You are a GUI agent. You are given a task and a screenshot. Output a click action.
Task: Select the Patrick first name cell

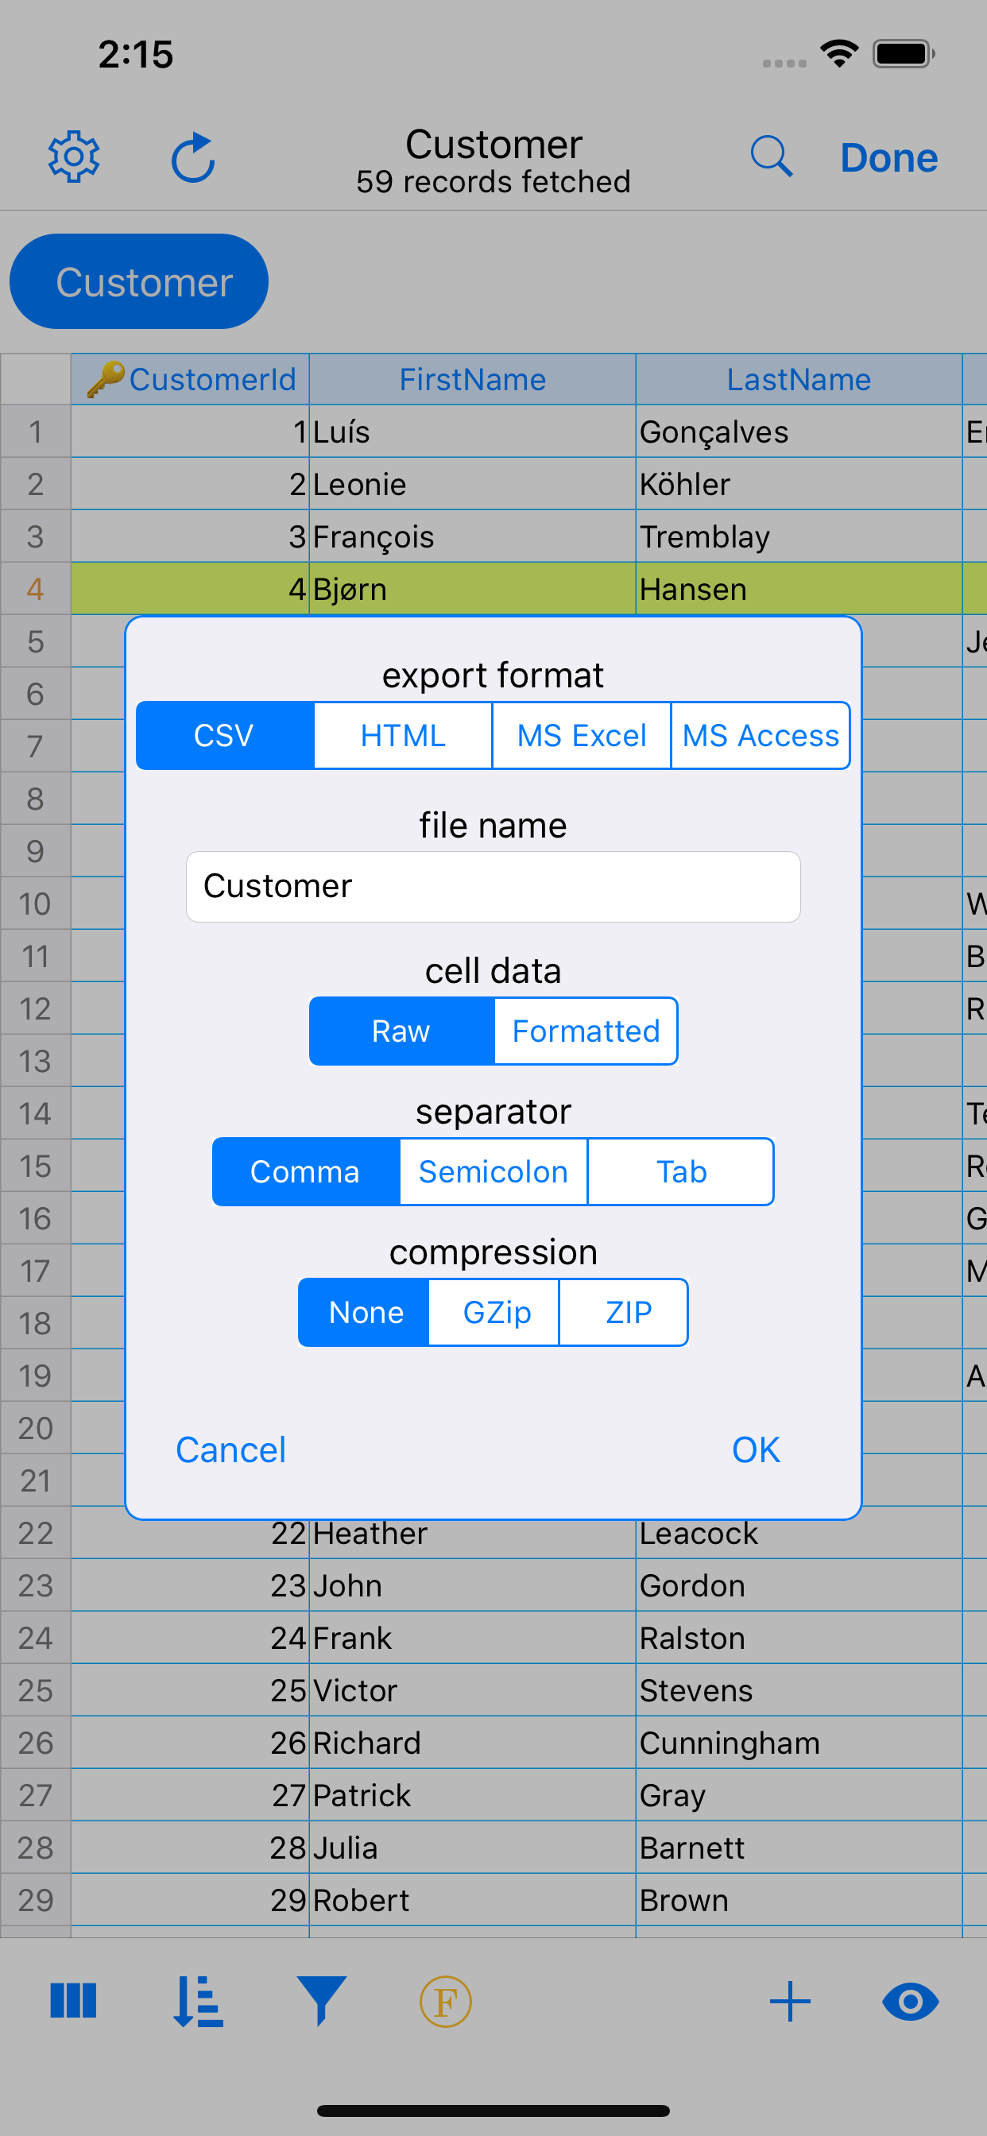coord(473,1795)
